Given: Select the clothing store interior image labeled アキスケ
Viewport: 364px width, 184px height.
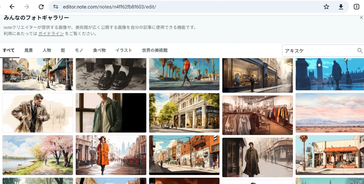Looking at the screenshot, I should [258, 115].
